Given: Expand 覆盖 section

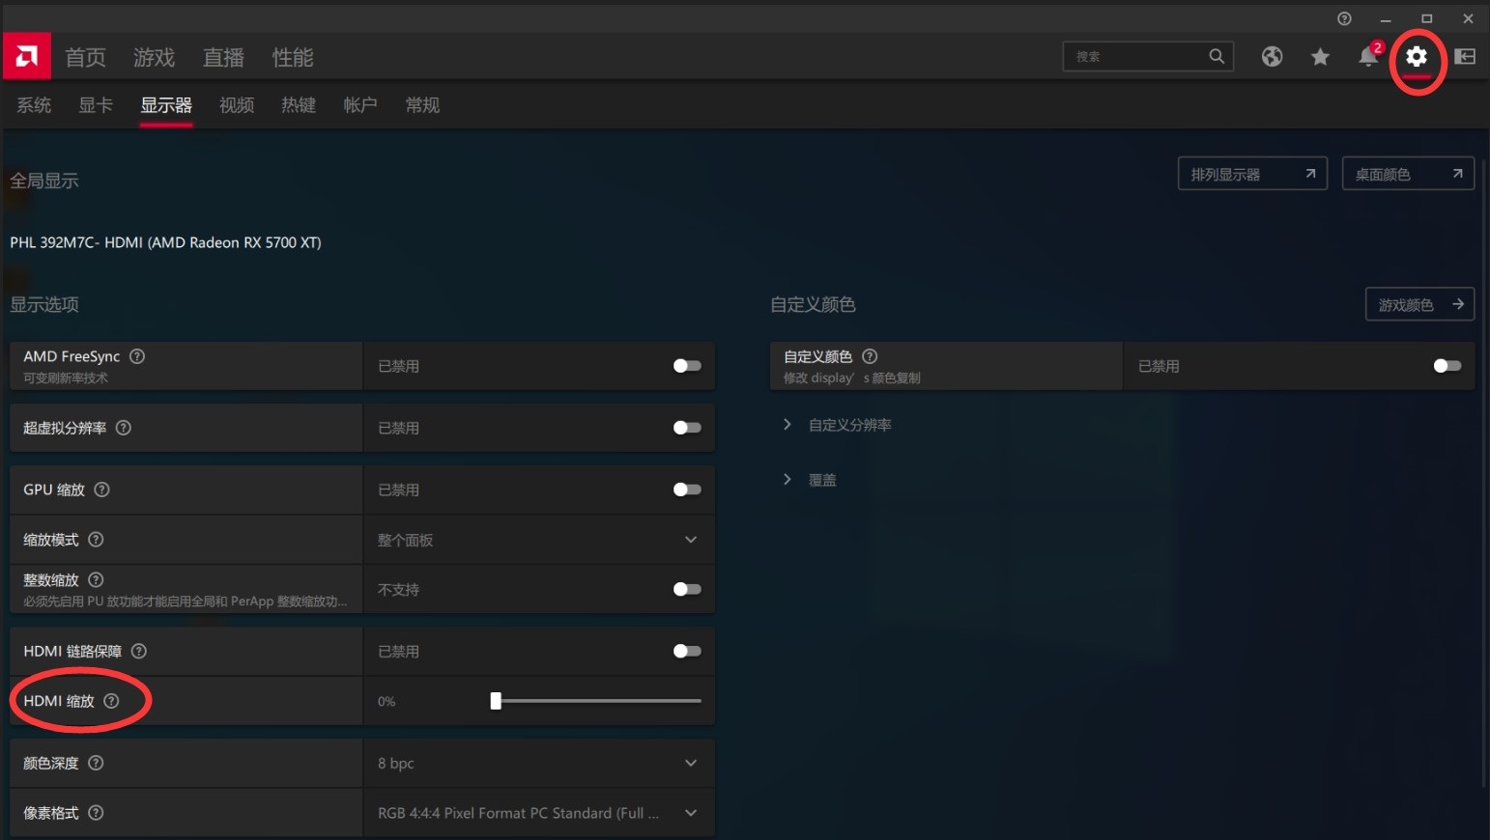Looking at the screenshot, I should [810, 480].
